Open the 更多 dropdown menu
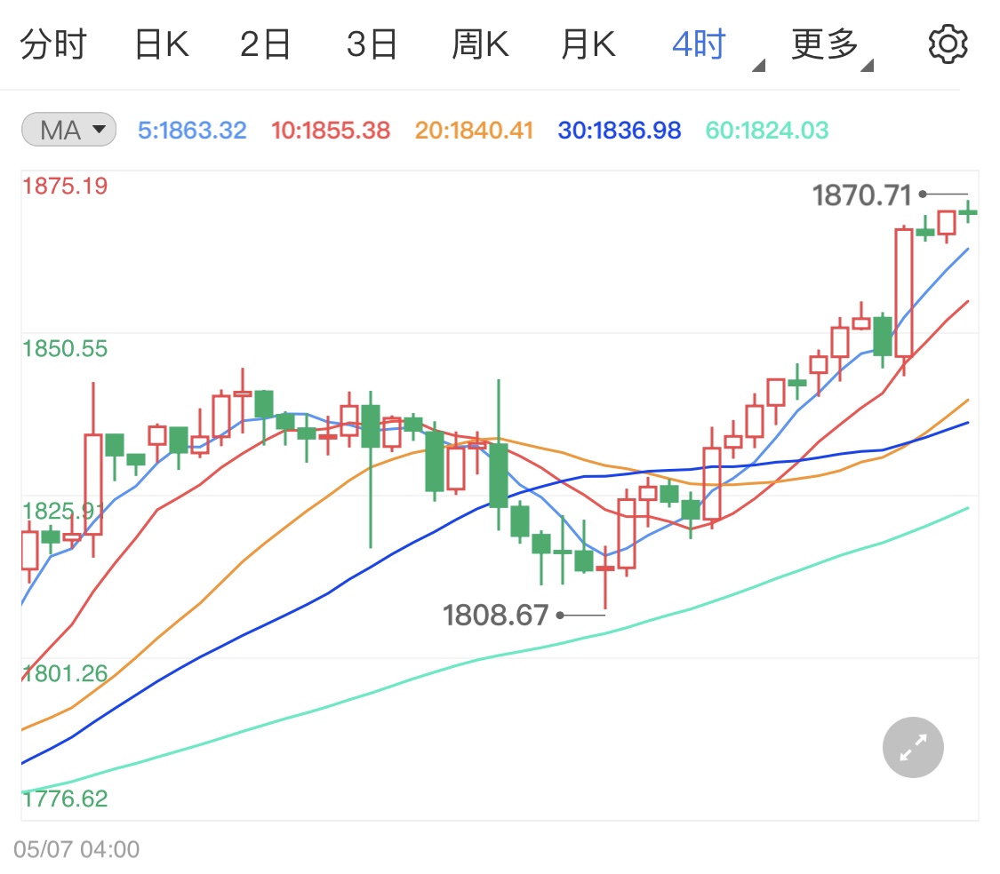1000x874 pixels. (x=832, y=46)
